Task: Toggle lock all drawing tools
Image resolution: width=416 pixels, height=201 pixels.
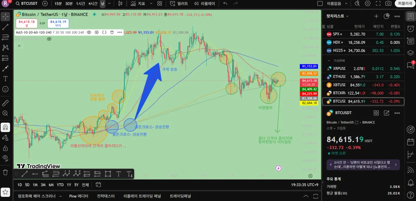Action: [5, 148]
